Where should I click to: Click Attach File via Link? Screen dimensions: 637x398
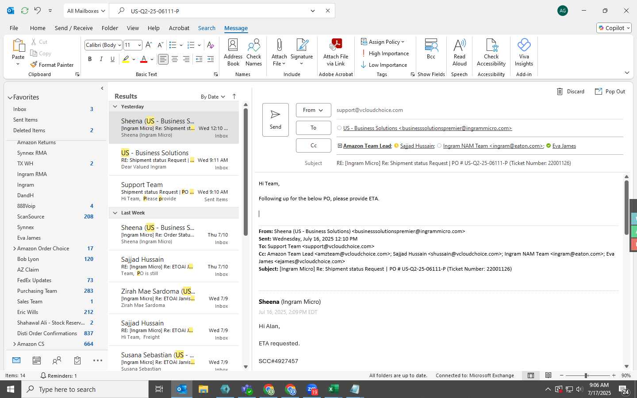coord(336,52)
